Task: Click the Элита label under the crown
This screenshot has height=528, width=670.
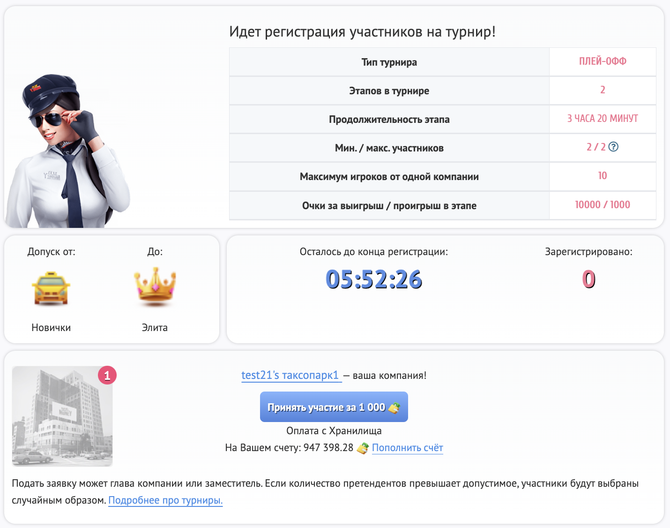Action: [x=155, y=328]
